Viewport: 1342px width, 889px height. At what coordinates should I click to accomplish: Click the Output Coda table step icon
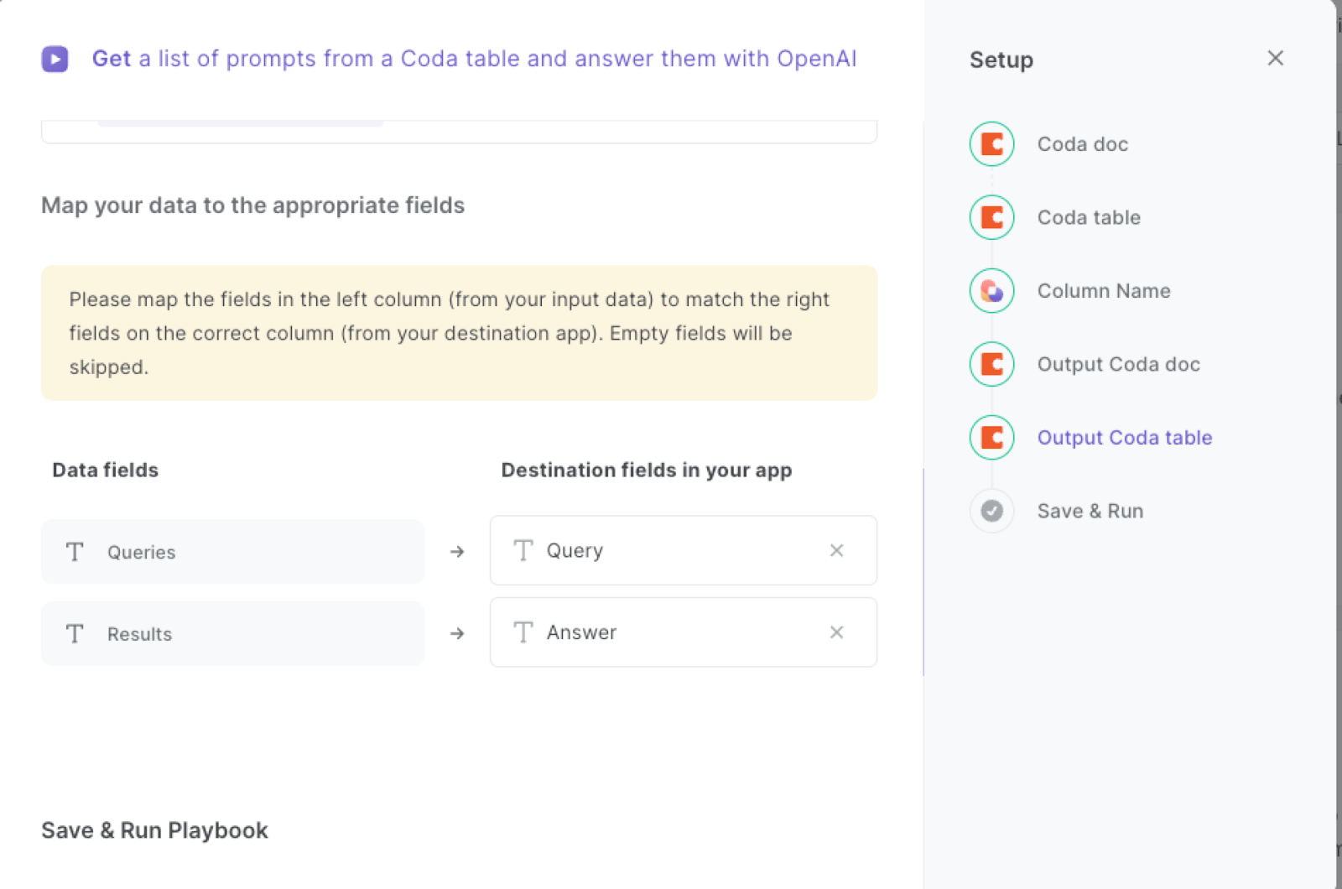click(992, 438)
